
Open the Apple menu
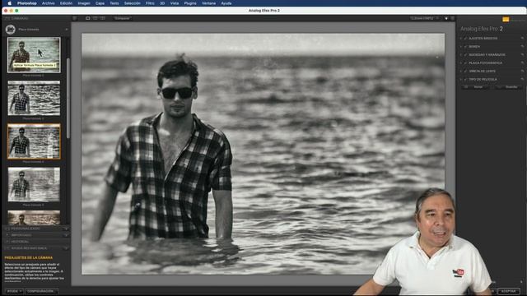pos(9,3)
